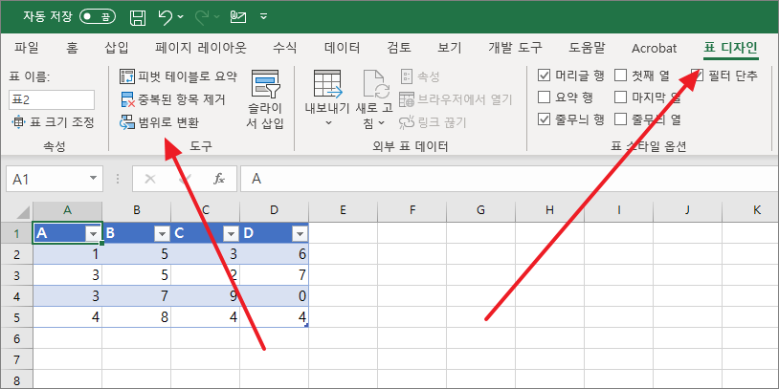This screenshot has width=779, height=389.
Task: Toggle the AutoSave (자동 저장) switch
Action: (98, 16)
